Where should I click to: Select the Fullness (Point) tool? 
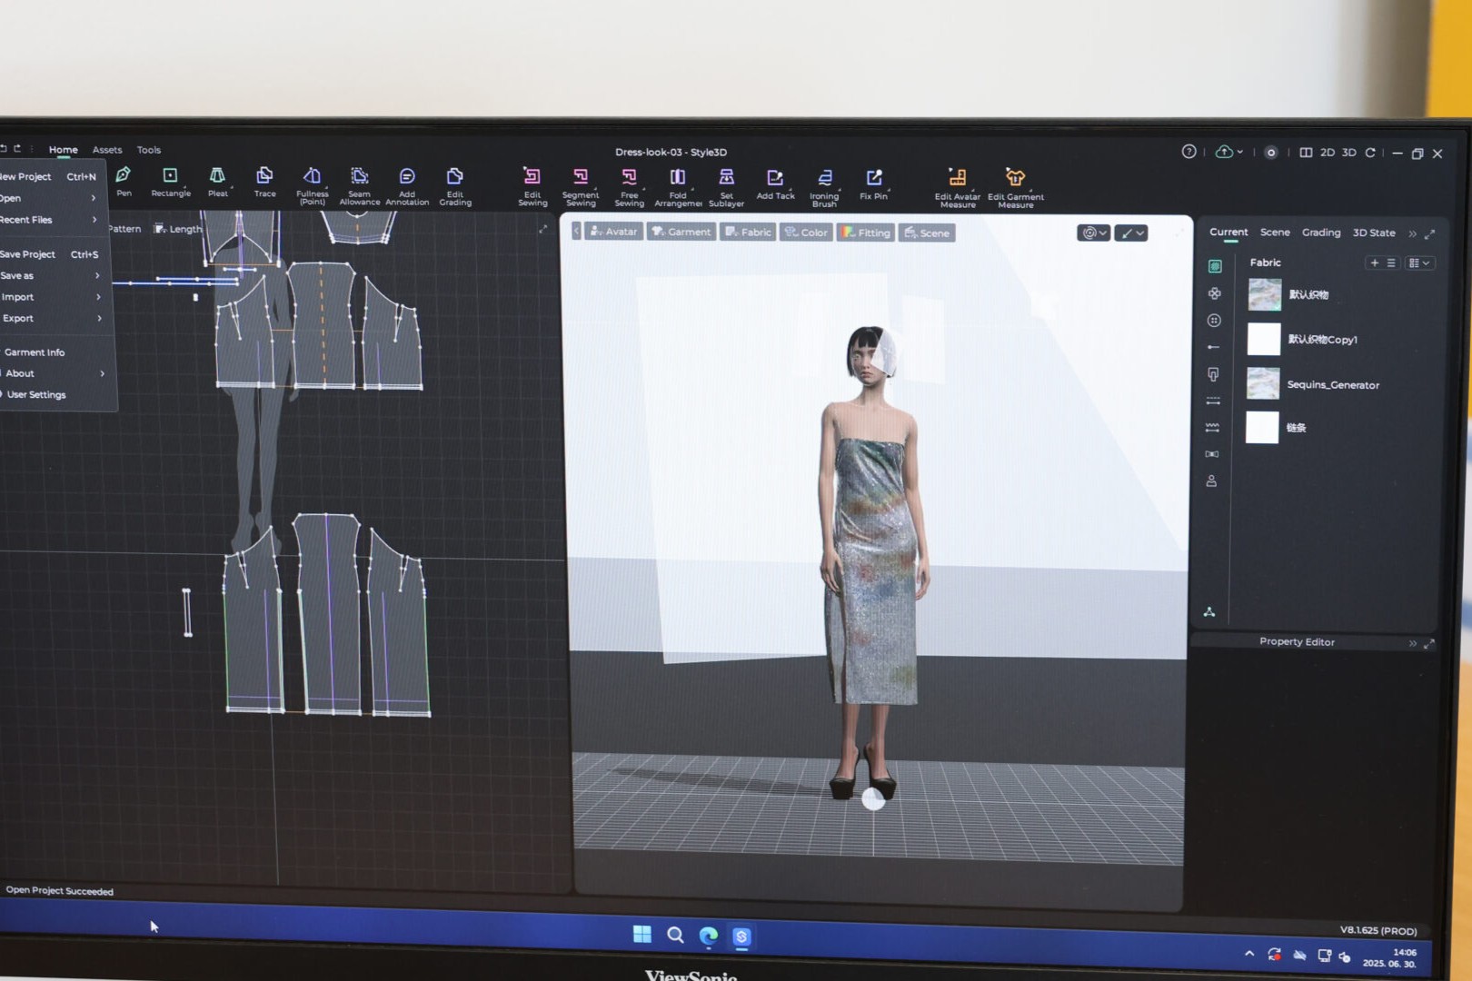point(312,185)
